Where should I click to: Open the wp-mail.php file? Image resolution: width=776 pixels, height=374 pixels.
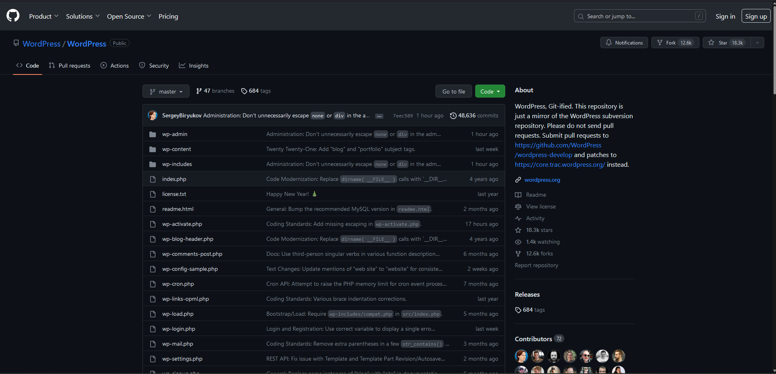click(178, 344)
